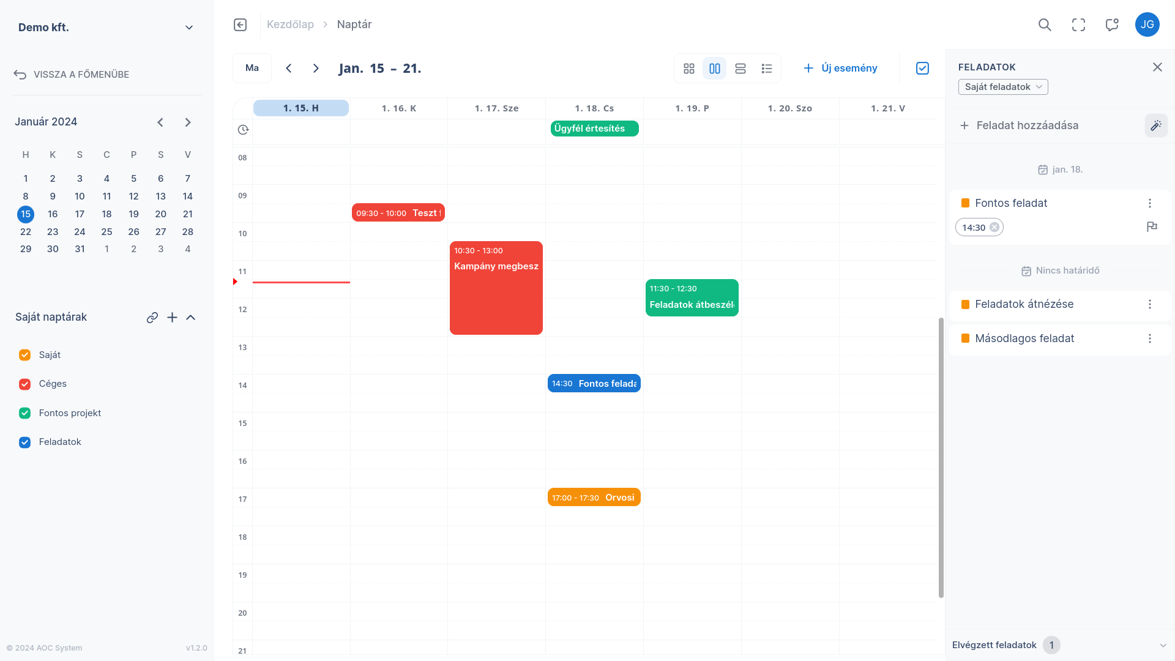Expand the Demo kft. workspace menu
This screenshot has width=1175, height=661.
[x=189, y=27]
